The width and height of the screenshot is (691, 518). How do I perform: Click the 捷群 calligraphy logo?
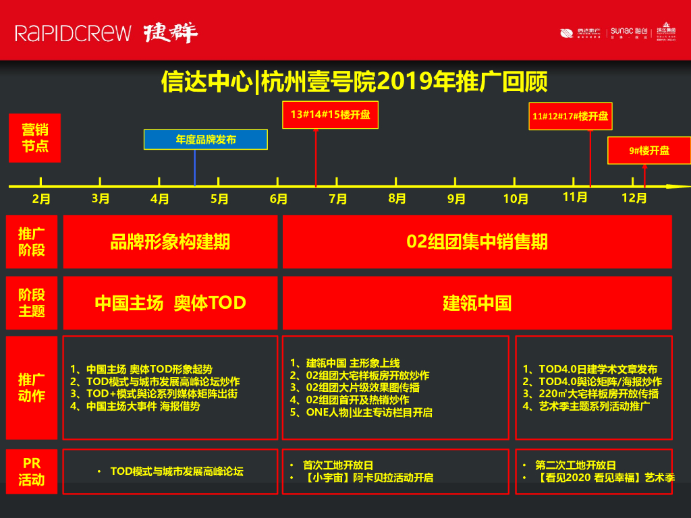(x=171, y=33)
